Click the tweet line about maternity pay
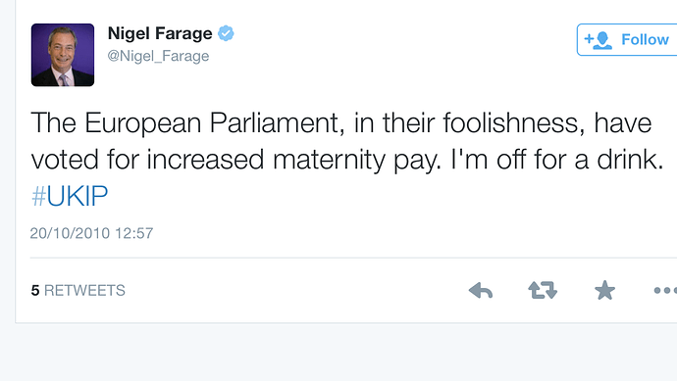 tap(346, 160)
